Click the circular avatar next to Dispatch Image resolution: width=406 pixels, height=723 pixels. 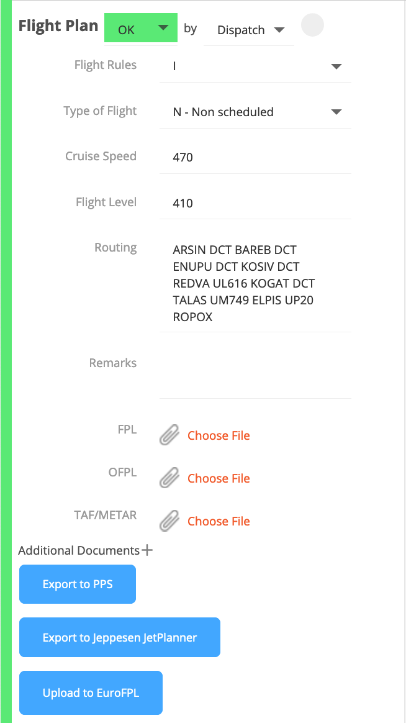[312, 25]
